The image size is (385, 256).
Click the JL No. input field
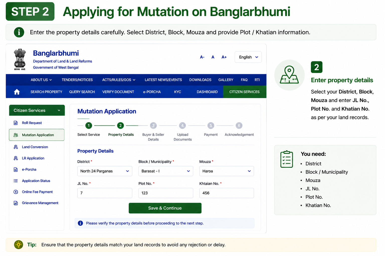[105, 193]
